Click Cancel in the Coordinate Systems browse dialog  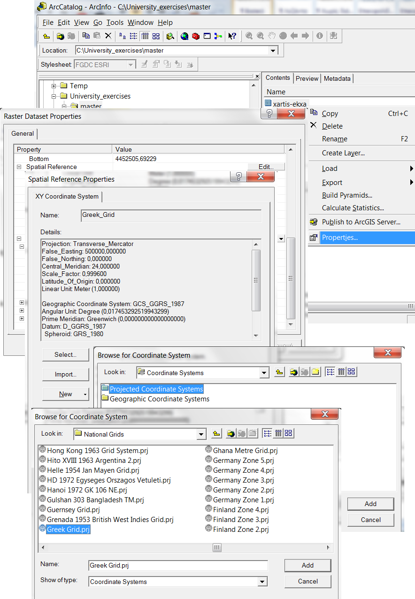click(370, 520)
